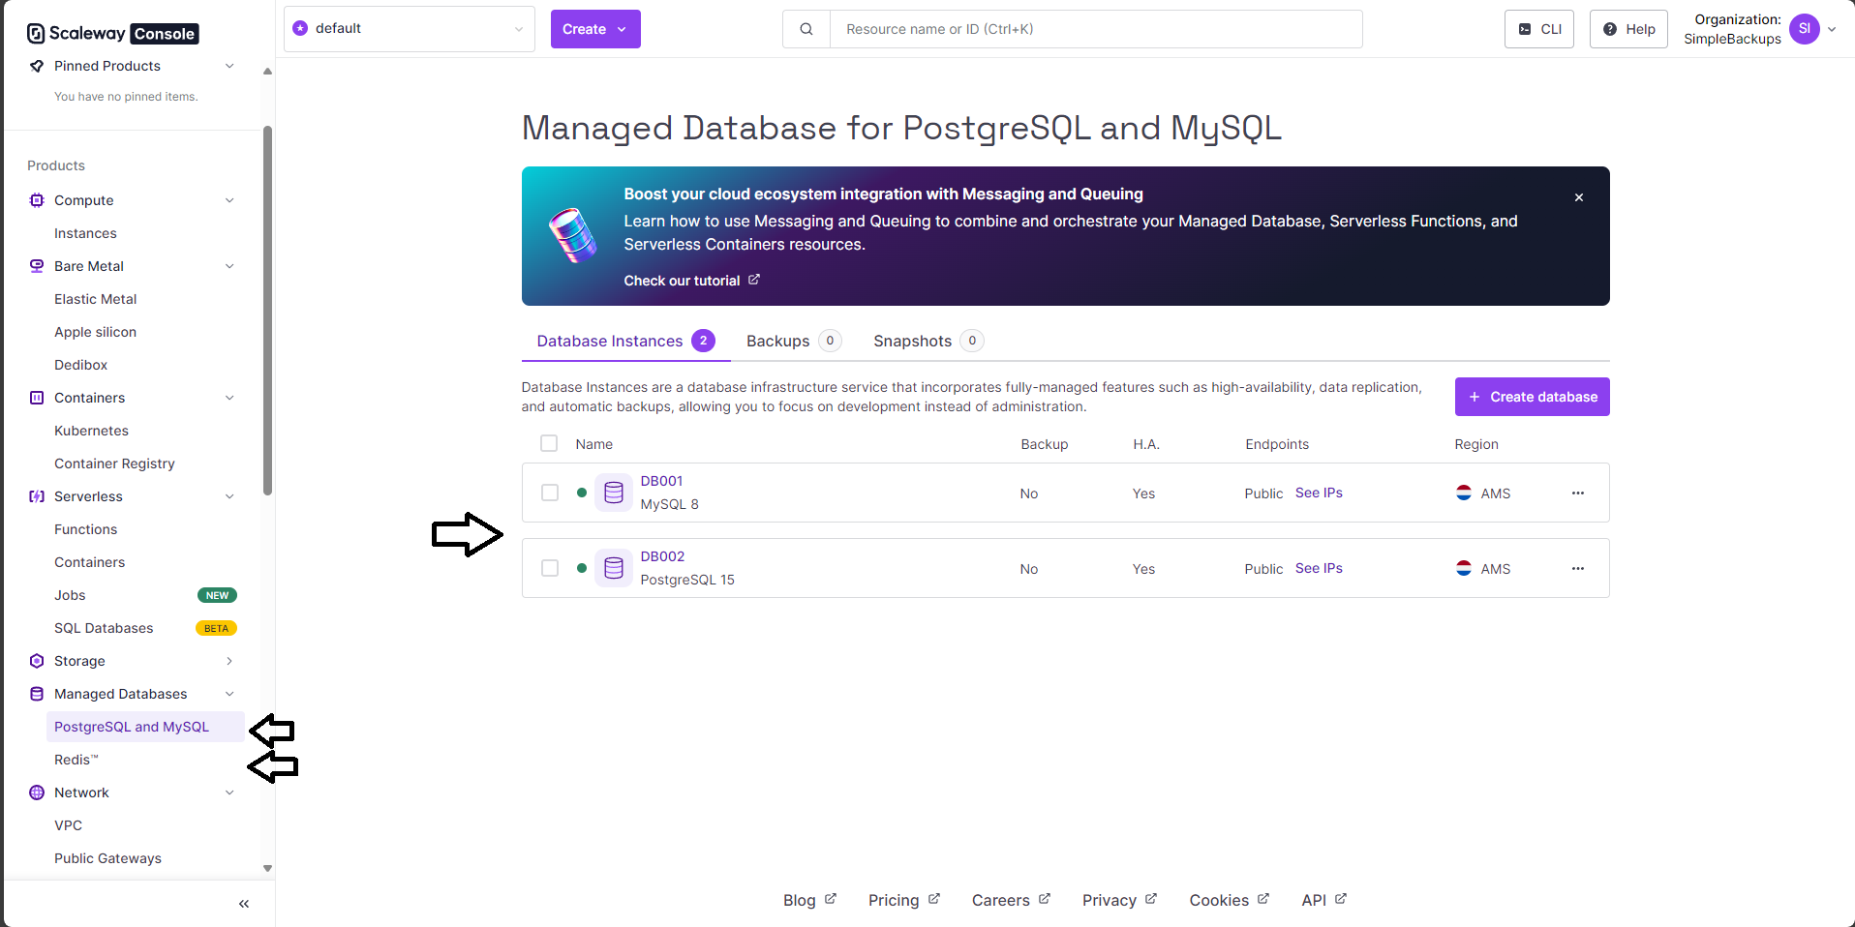Select the checkbox for DB002

click(549, 568)
